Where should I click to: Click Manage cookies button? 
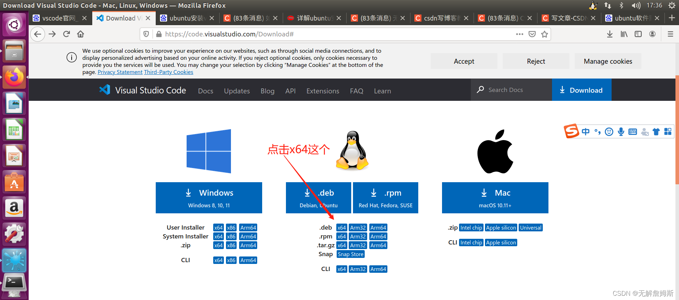click(x=608, y=61)
